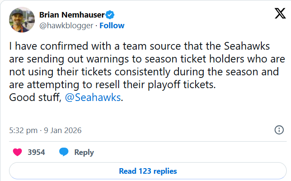The image size is (291, 181).
Task: Click the 'Good stuff,' text
Action: pos(35,98)
